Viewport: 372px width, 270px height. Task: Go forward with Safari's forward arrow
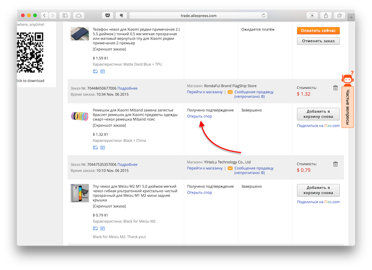53,15
